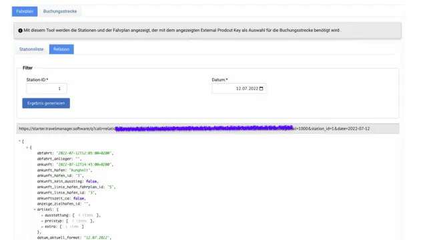
Task: Click the info icon in the gray notice
Action: tap(20, 31)
